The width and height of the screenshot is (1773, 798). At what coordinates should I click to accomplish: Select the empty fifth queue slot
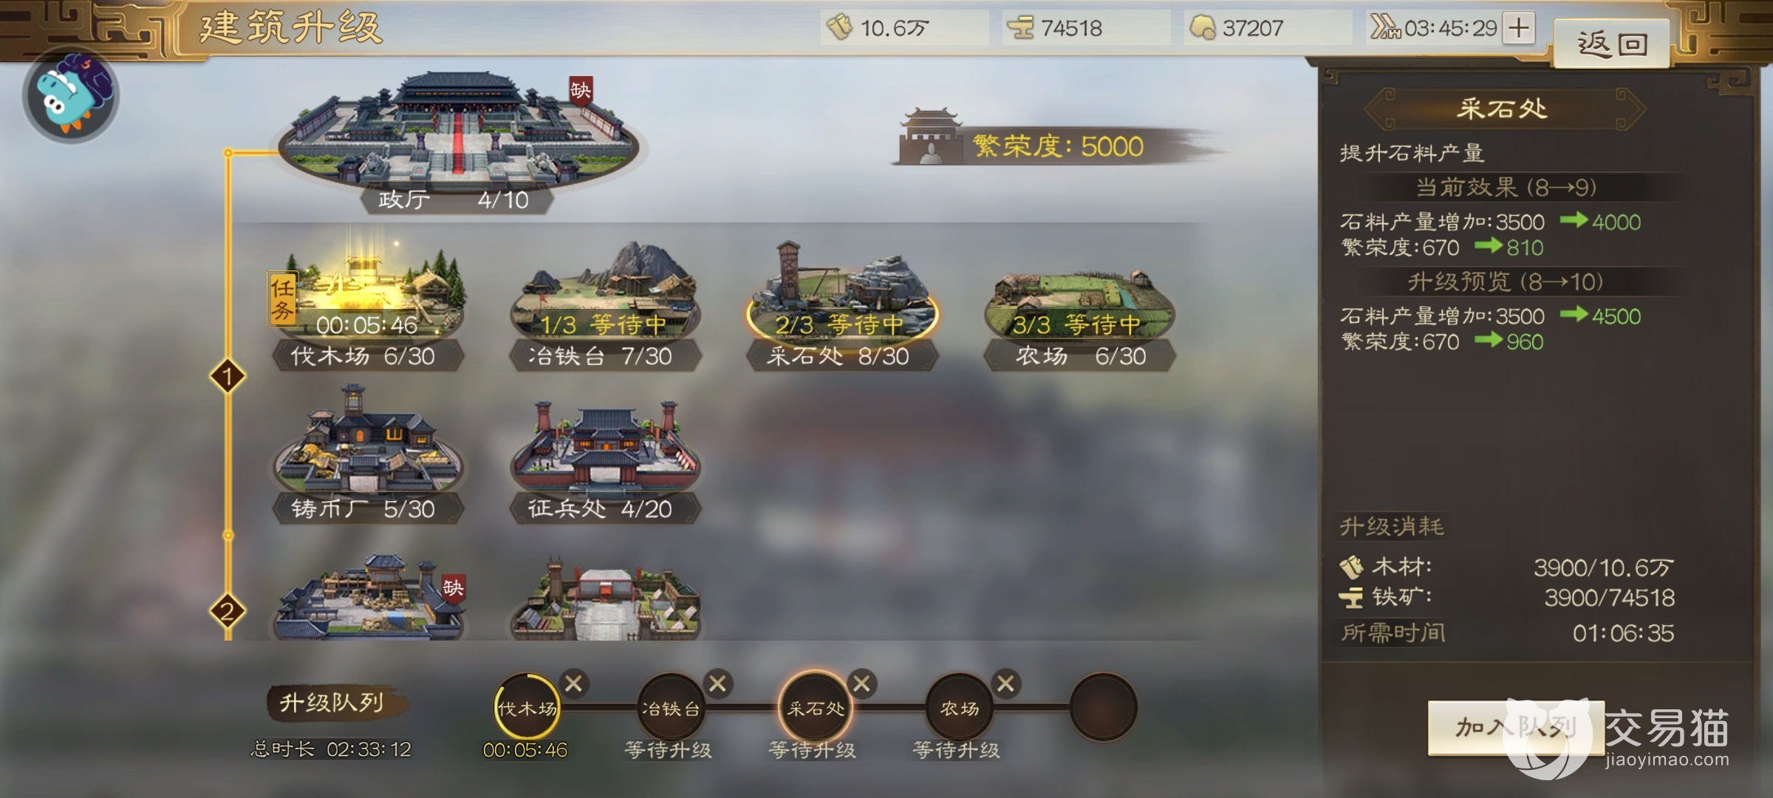1104,708
